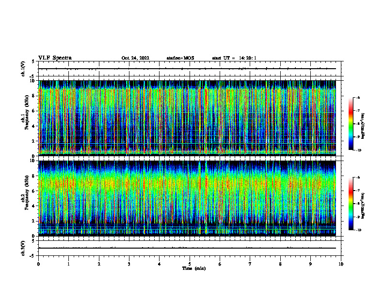Click the "ch.1(V)" waveform axis label
384x296 pixels.
23,69
